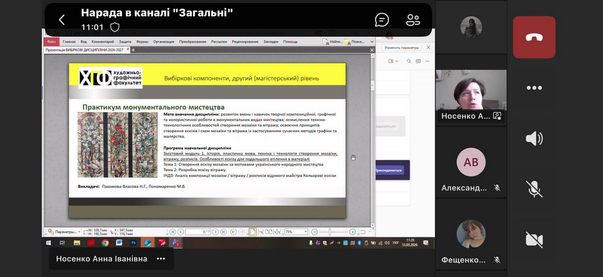Go to the first page arrow

coord(173,232)
